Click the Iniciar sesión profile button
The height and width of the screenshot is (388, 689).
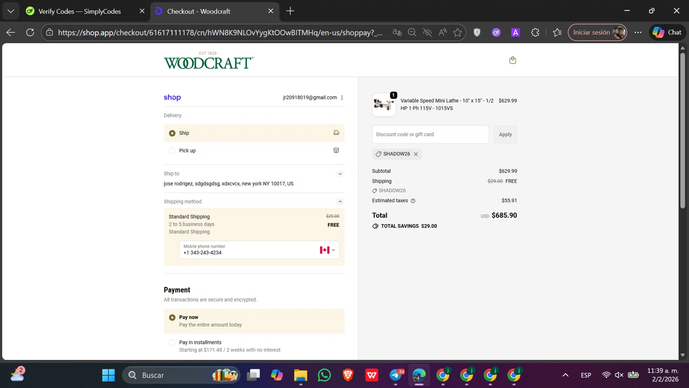pos(598,32)
